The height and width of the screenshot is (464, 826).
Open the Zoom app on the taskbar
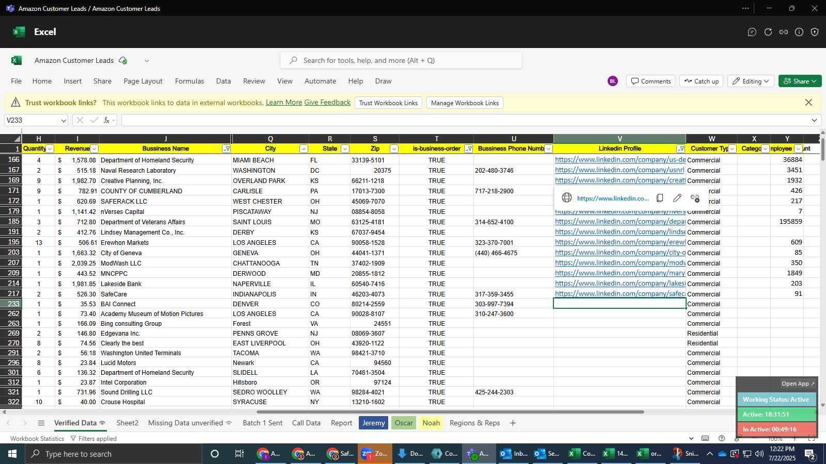point(375,454)
